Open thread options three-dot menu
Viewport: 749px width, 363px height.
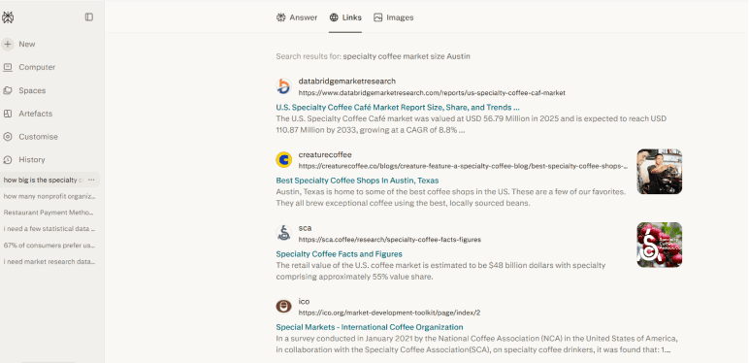[91, 181]
